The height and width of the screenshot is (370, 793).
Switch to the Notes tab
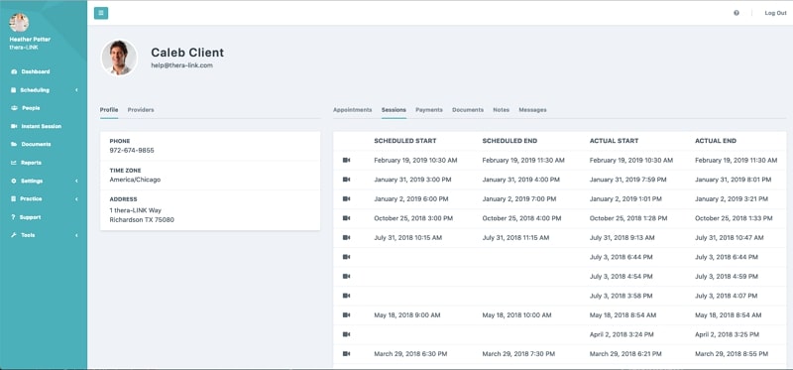pos(502,110)
